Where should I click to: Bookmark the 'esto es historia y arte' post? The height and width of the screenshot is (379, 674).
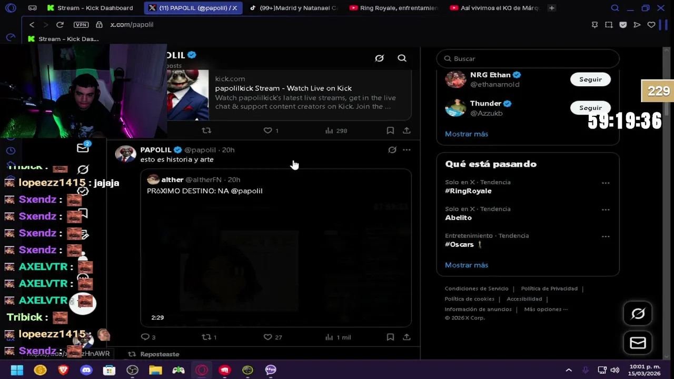tap(390, 337)
